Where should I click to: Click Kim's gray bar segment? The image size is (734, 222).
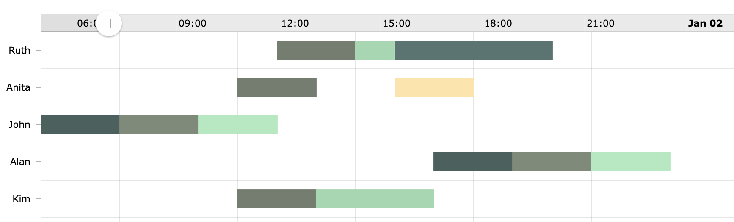[276, 199]
